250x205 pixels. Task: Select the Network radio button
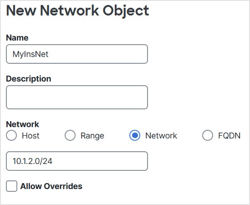pyautogui.click(x=135, y=135)
